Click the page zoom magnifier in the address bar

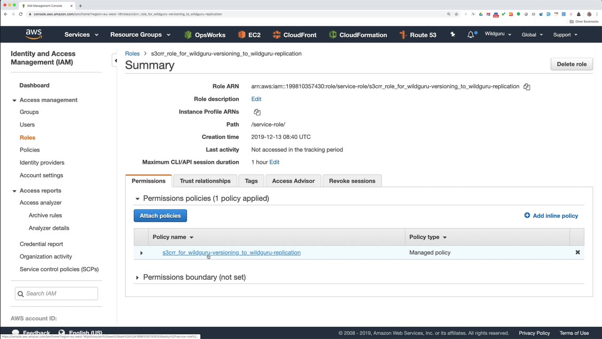(x=449, y=14)
